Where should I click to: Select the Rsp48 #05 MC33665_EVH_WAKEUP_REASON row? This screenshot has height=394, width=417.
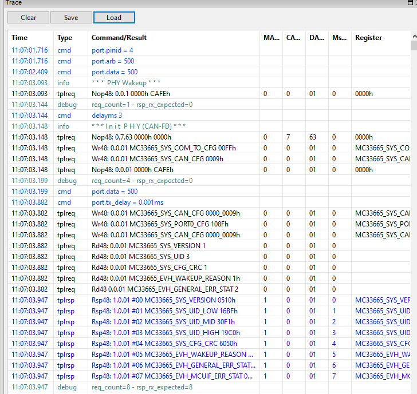coord(208,355)
